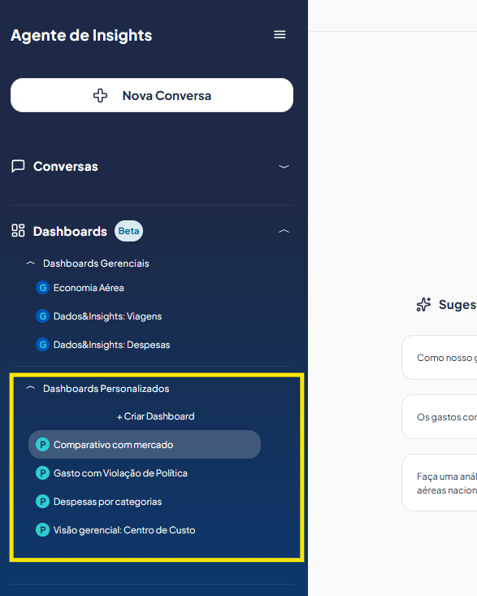Open Dados&Insights: Despesas dashboard

(111, 345)
